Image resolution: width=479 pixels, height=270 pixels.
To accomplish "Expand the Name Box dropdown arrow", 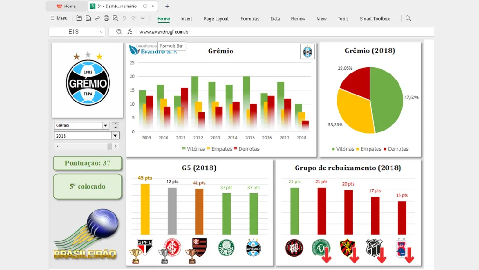I will pos(101,32).
